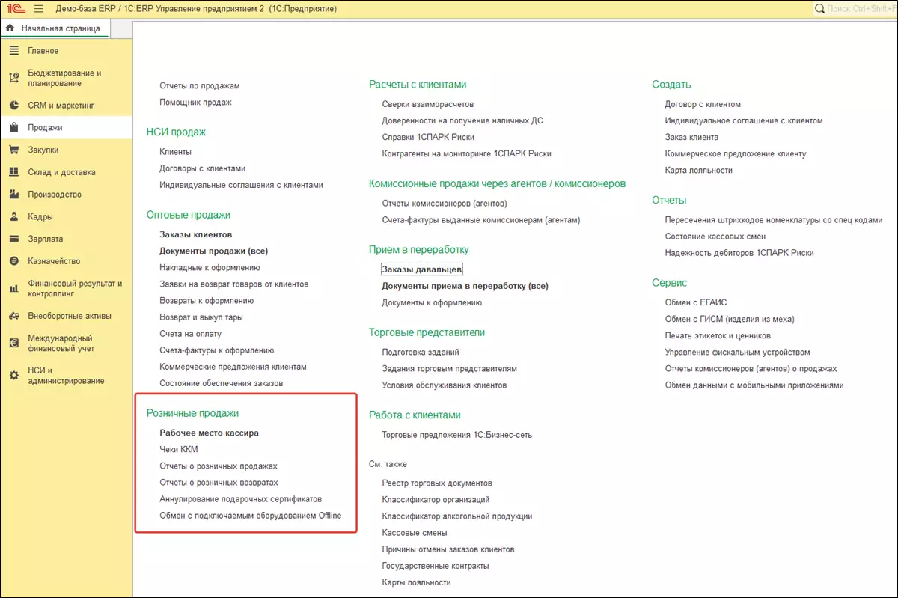This screenshot has height=598, width=898.
Task: Open Справки 1СПАРК Риски
Action: point(428,137)
